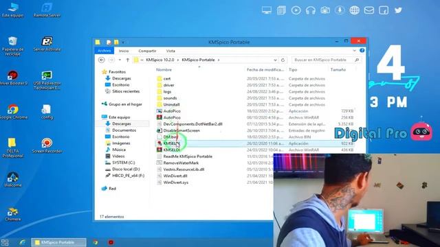Sort files by Nombre column
This screenshot has width=440, height=247.
(164, 70)
